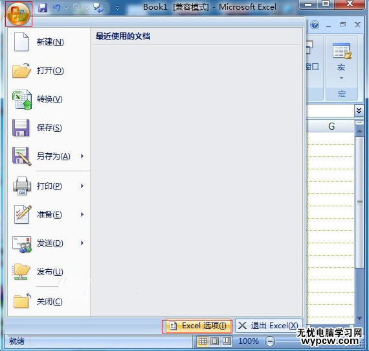Choose 发布(U) from the Office menu

[x=50, y=272]
